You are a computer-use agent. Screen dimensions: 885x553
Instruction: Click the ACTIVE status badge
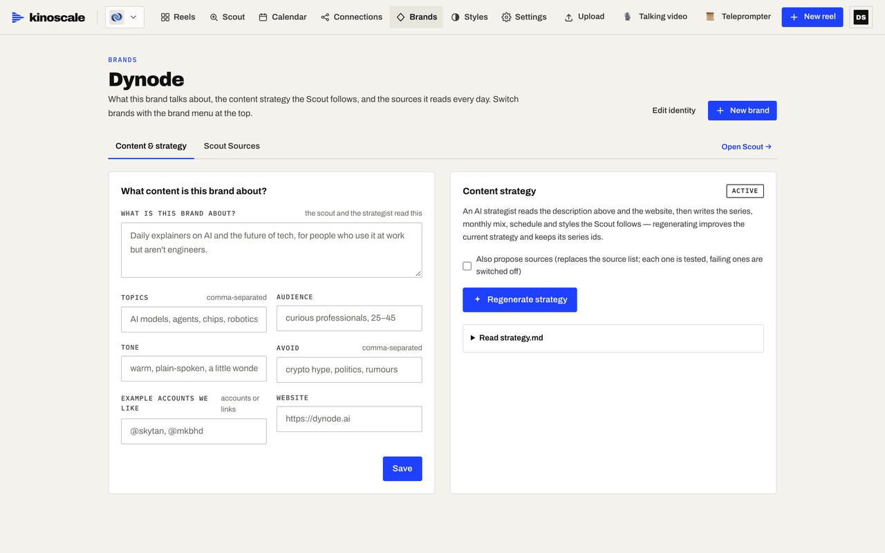pyautogui.click(x=745, y=191)
